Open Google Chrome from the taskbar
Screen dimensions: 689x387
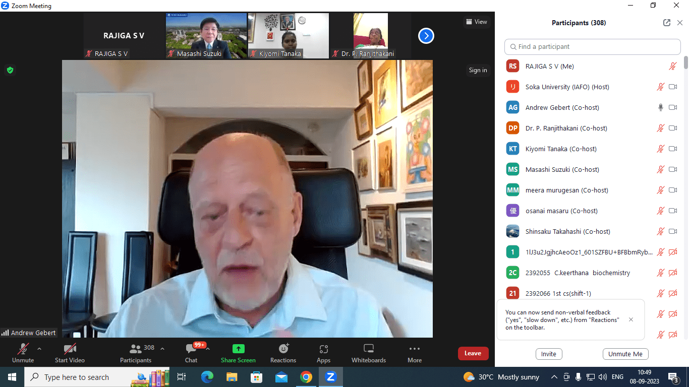pos(306,377)
